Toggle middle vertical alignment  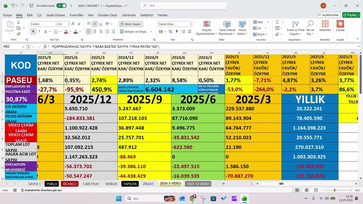point(95,24)
